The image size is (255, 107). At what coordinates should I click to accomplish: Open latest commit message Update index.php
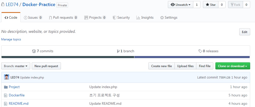click(x=32, y=77)
